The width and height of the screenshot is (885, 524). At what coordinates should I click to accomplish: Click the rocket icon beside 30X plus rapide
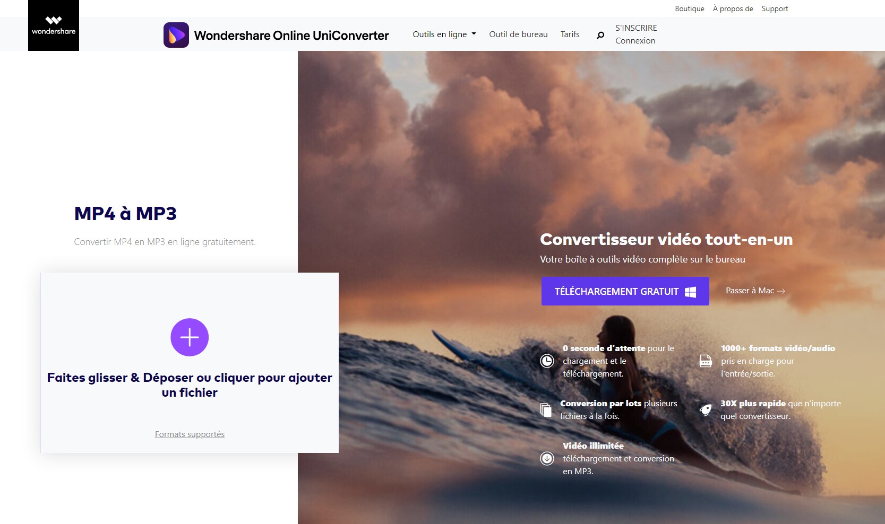[706, 409]
